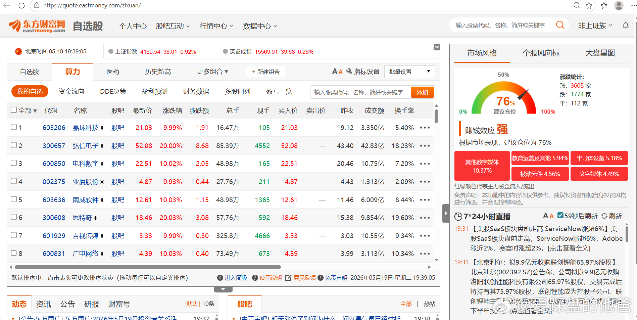Open the 非上班族 user dropdown

pyautogui.click(x=595, y=26)
